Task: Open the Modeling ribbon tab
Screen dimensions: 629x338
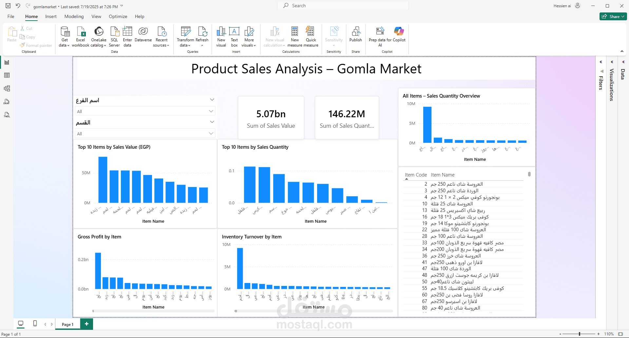Action: [74, 16]
